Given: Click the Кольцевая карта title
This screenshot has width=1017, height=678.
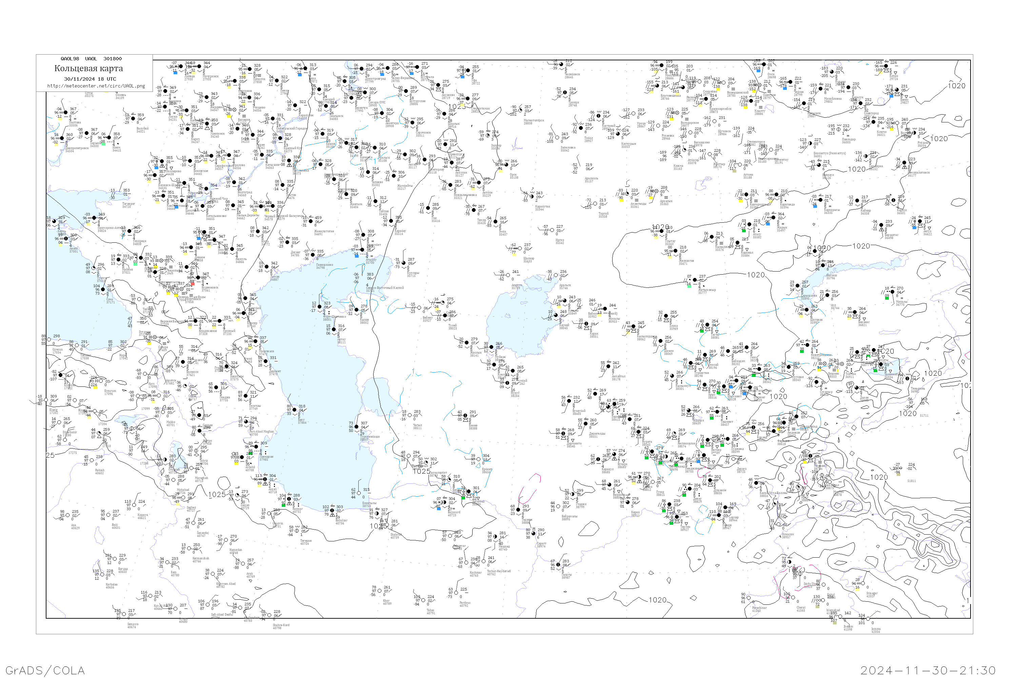Looking at the screenshot, I should point(88,68).
